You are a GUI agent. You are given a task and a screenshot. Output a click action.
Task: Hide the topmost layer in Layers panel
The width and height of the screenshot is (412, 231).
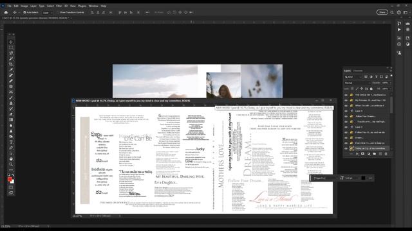346,95
